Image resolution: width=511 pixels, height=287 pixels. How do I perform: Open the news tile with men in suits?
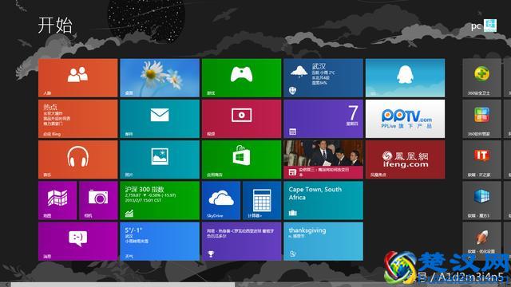323,159
